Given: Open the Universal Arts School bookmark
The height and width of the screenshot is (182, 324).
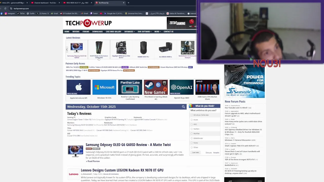Looking at the screenshot, I should [x=134, y=13].
